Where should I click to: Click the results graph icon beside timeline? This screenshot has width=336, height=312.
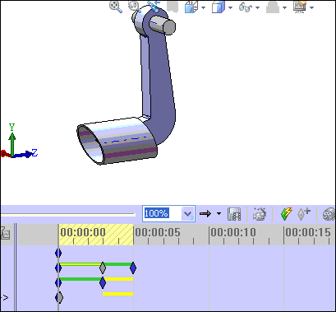[x=6, y=233]
